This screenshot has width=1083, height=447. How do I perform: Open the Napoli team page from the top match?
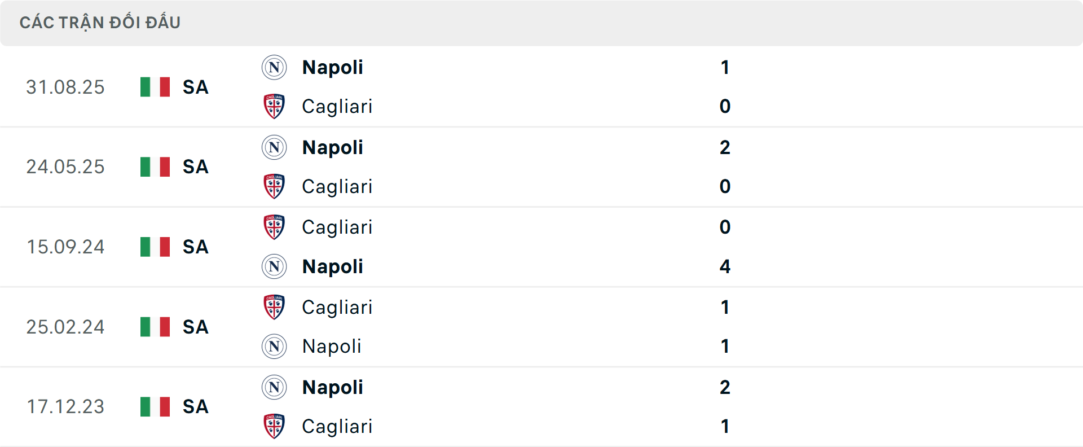tap(332, 67)
